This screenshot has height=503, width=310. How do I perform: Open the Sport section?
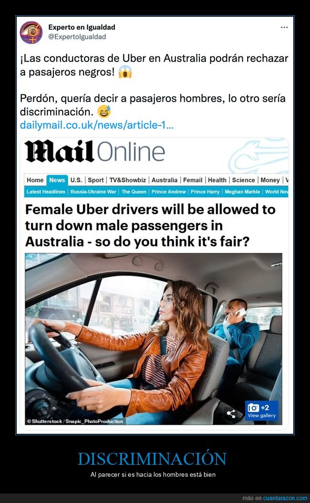point(95,180)
